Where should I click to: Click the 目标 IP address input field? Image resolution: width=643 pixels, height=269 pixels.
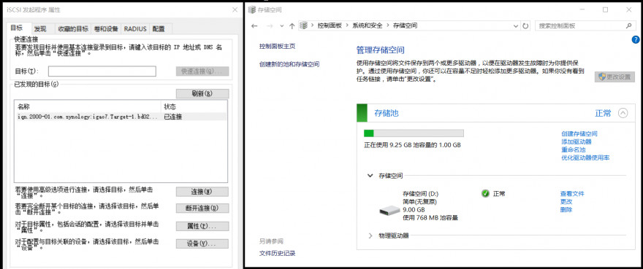(102, 71)
